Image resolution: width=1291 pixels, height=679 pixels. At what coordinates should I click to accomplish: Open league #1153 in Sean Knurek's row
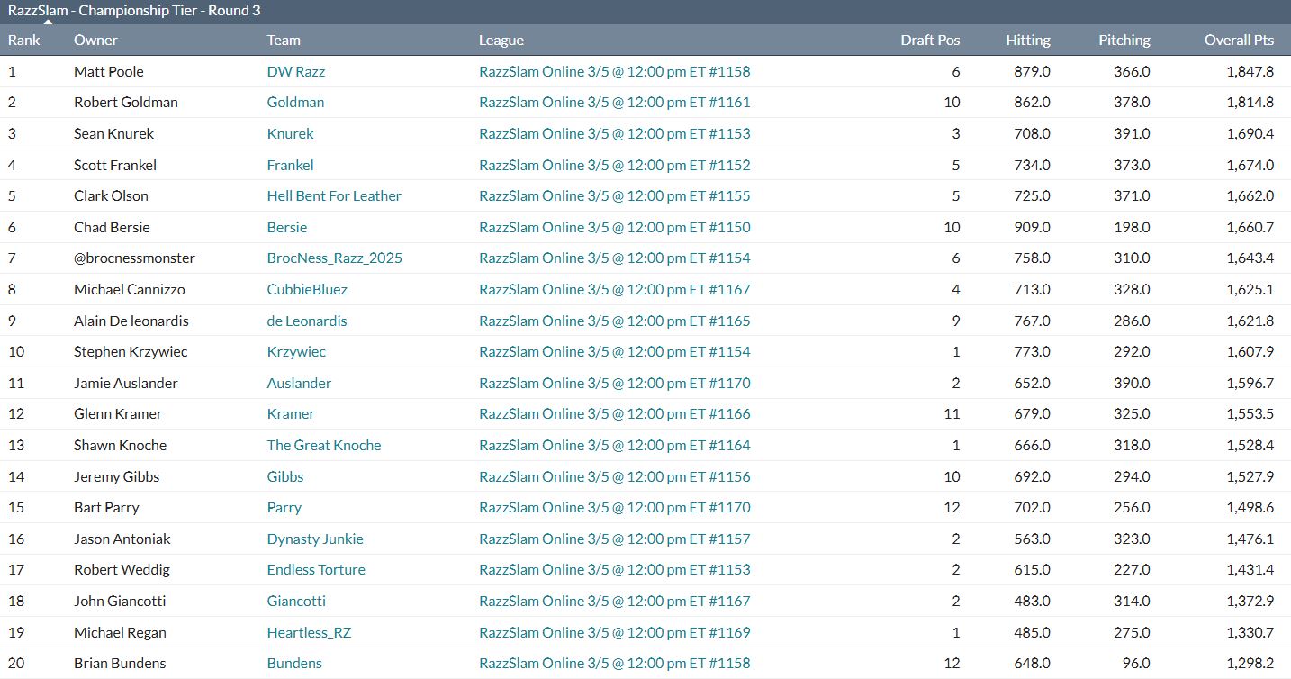tap(615, 133)
